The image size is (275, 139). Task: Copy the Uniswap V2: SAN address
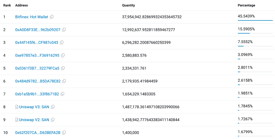(53, 120)
